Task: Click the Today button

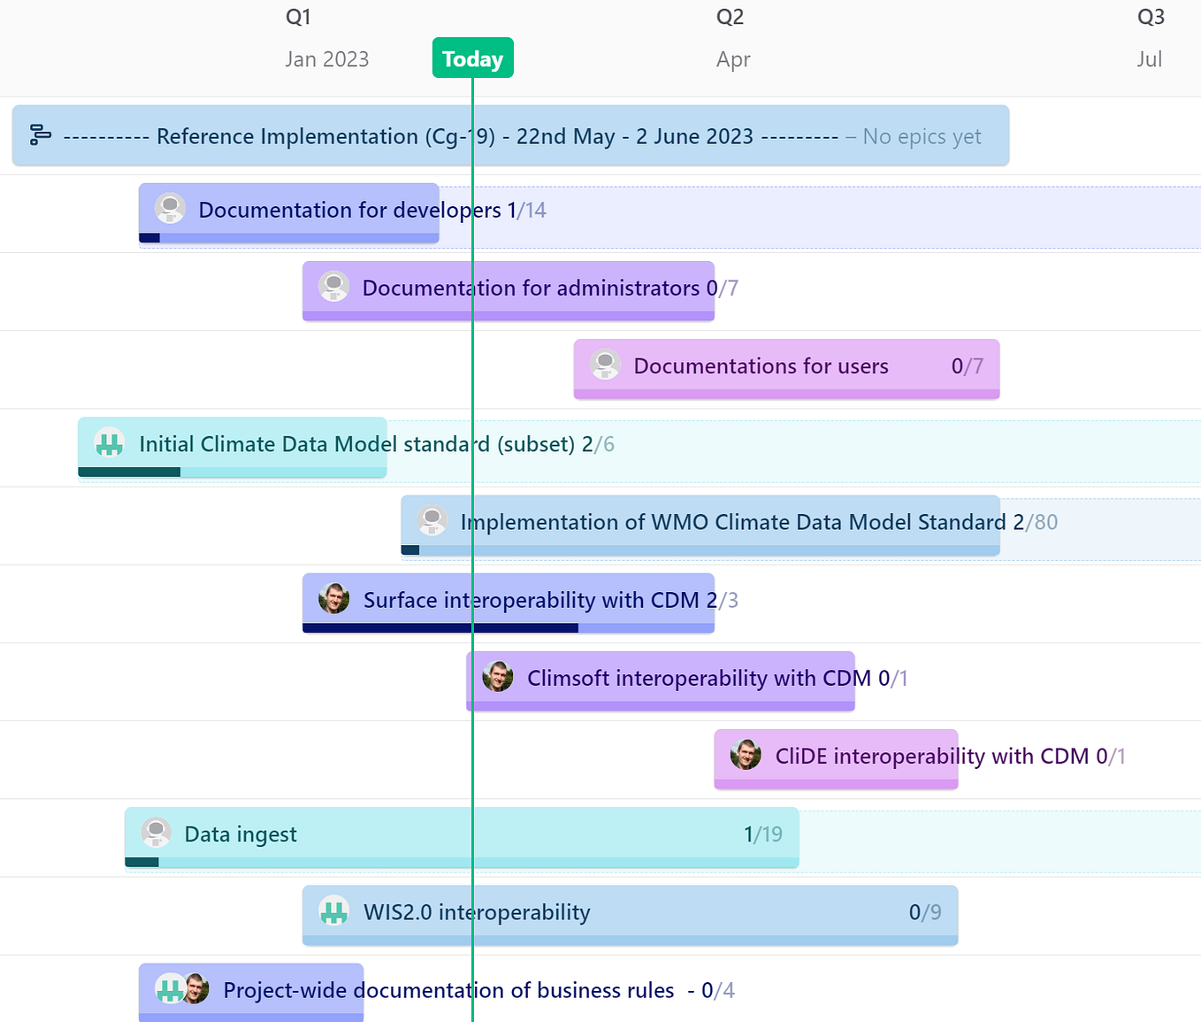Action: pos(472,58)
